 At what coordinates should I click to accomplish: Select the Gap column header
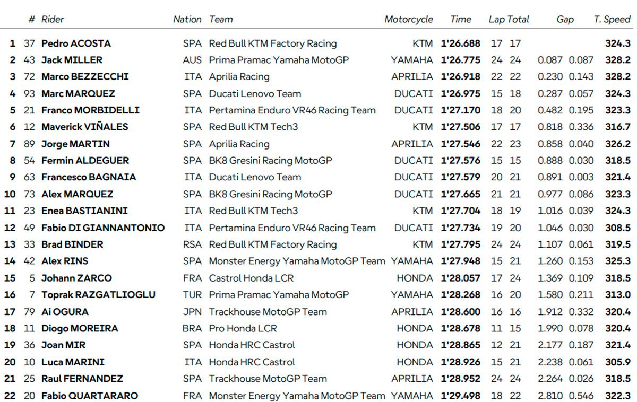[x=565, y=19]
